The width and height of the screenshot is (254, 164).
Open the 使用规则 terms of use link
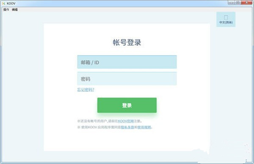tap(144, 127)
